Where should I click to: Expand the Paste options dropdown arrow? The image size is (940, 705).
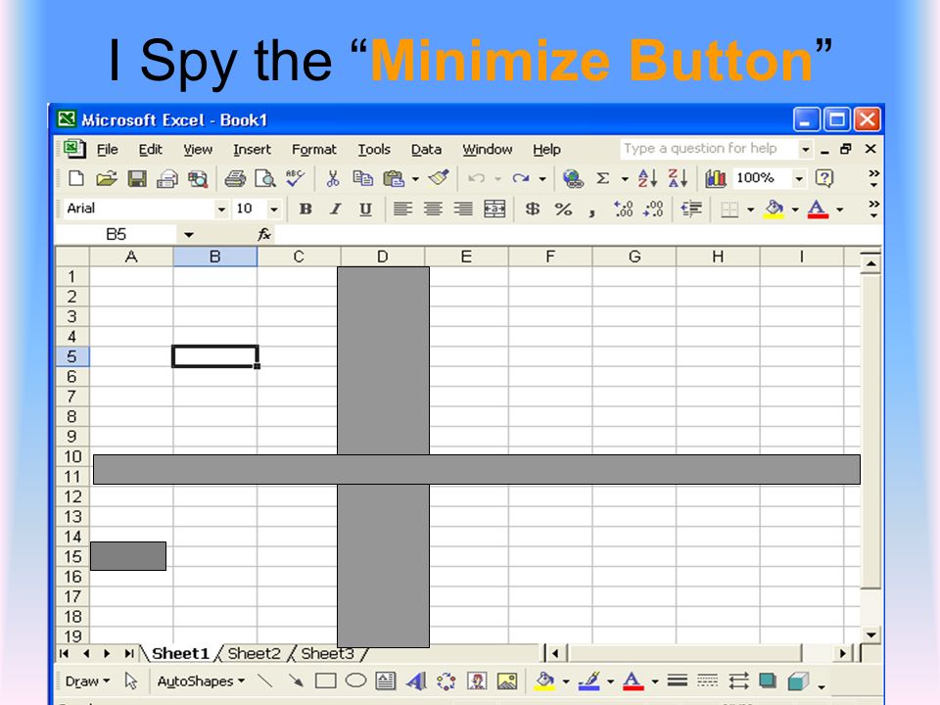(415, 178)
